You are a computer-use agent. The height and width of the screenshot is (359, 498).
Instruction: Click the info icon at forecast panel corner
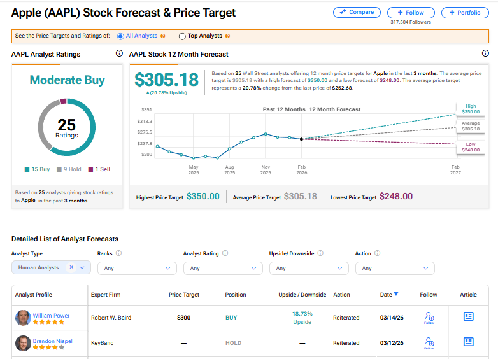coord(485,53)
